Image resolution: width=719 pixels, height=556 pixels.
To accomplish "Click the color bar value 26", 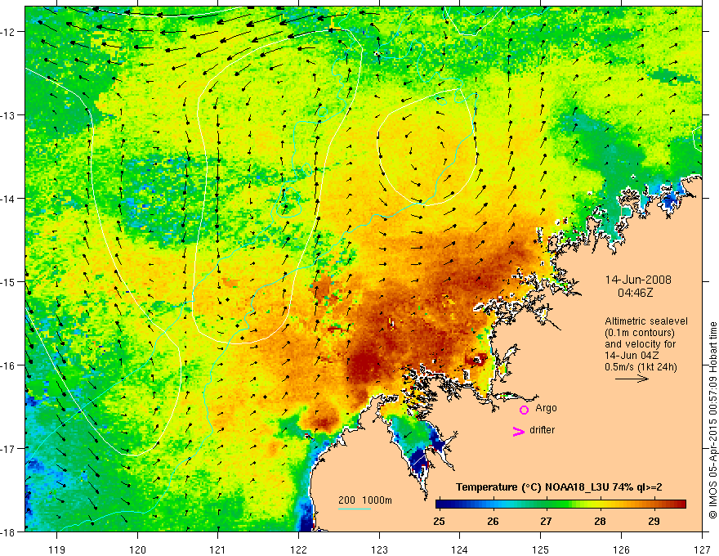I will pos(493,521).
